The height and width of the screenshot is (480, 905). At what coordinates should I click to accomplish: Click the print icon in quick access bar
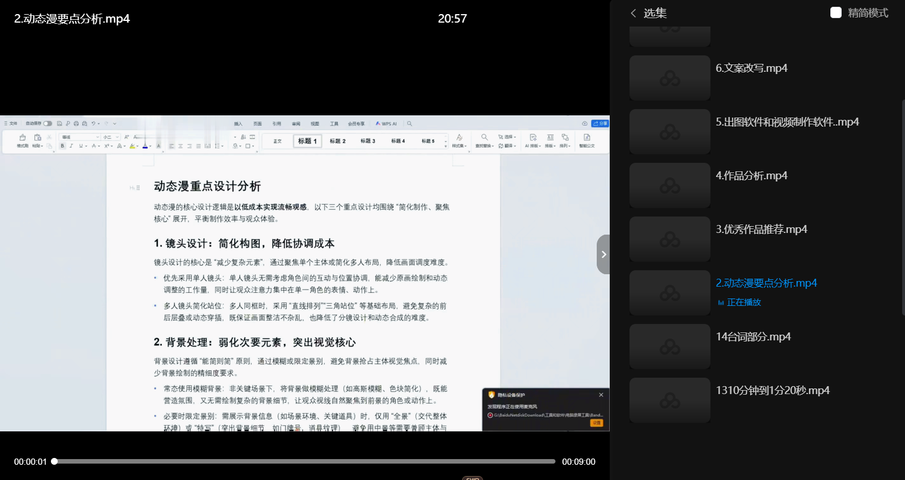76,123
